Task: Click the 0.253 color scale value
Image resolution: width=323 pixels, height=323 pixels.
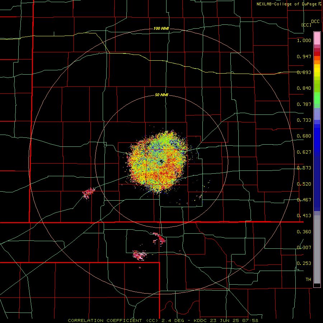Action: (x=304, y=263)
